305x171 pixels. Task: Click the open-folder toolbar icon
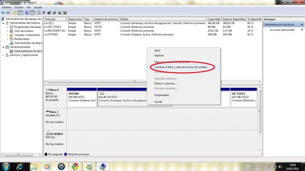(54, 13)
